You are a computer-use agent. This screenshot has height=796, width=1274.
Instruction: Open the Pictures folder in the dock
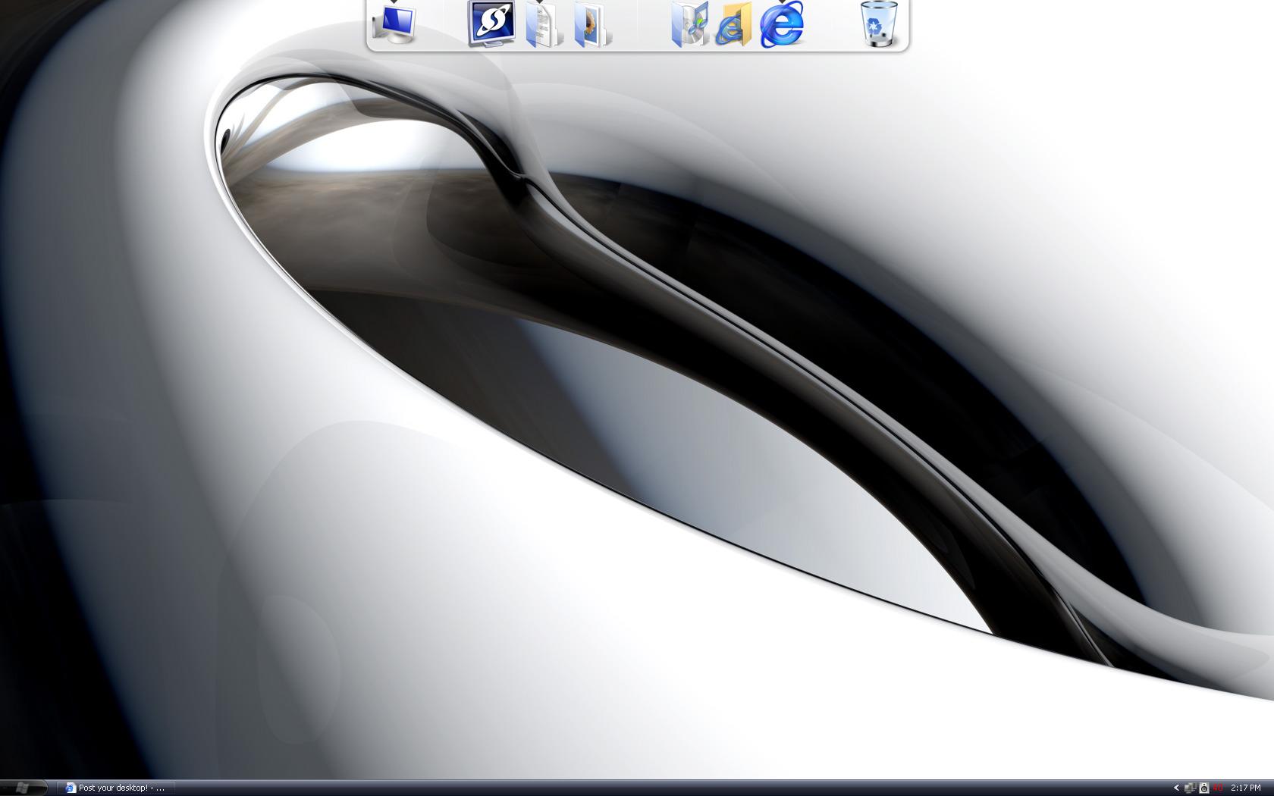pos(593,24)
